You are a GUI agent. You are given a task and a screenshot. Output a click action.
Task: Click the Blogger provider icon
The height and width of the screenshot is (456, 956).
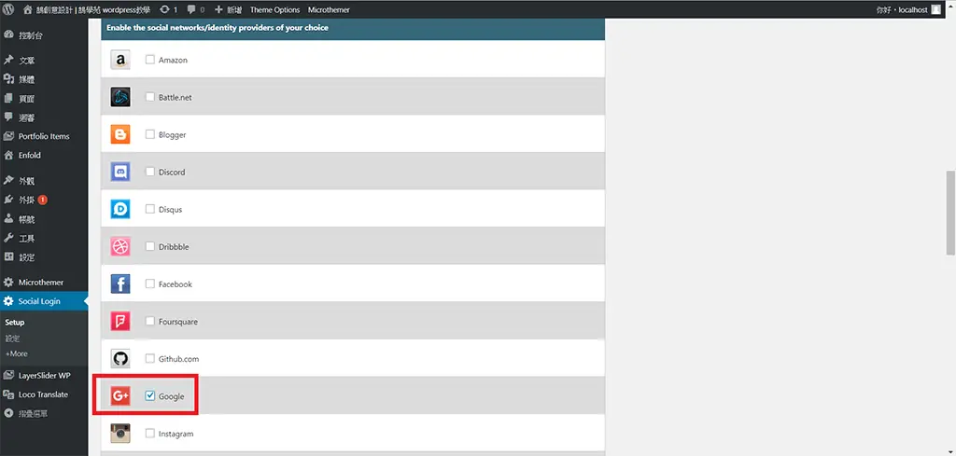coord(120,134)
